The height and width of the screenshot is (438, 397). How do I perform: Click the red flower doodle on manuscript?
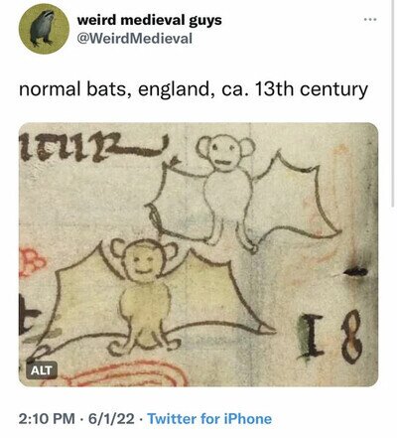[x=31, y=262]
